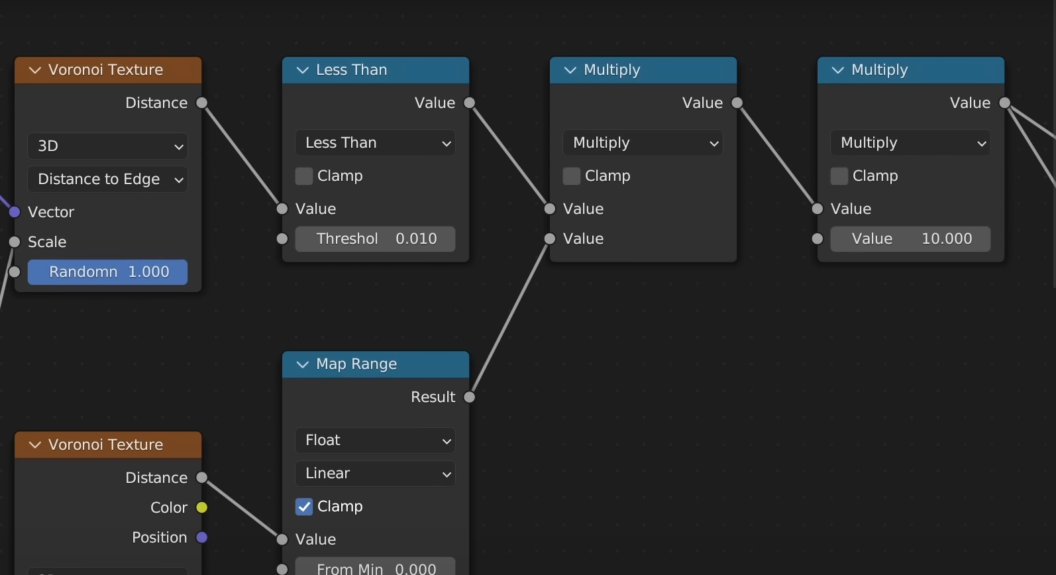
Task: Click the Threshold input socket on Less Than
Action: pyautogui.click(x=282, y=238)
